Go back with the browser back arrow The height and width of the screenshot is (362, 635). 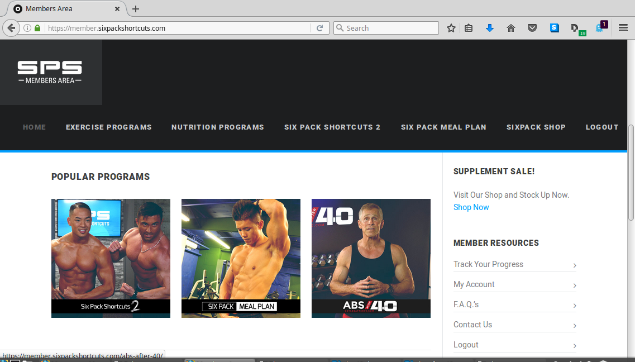(x=11, y=28)
